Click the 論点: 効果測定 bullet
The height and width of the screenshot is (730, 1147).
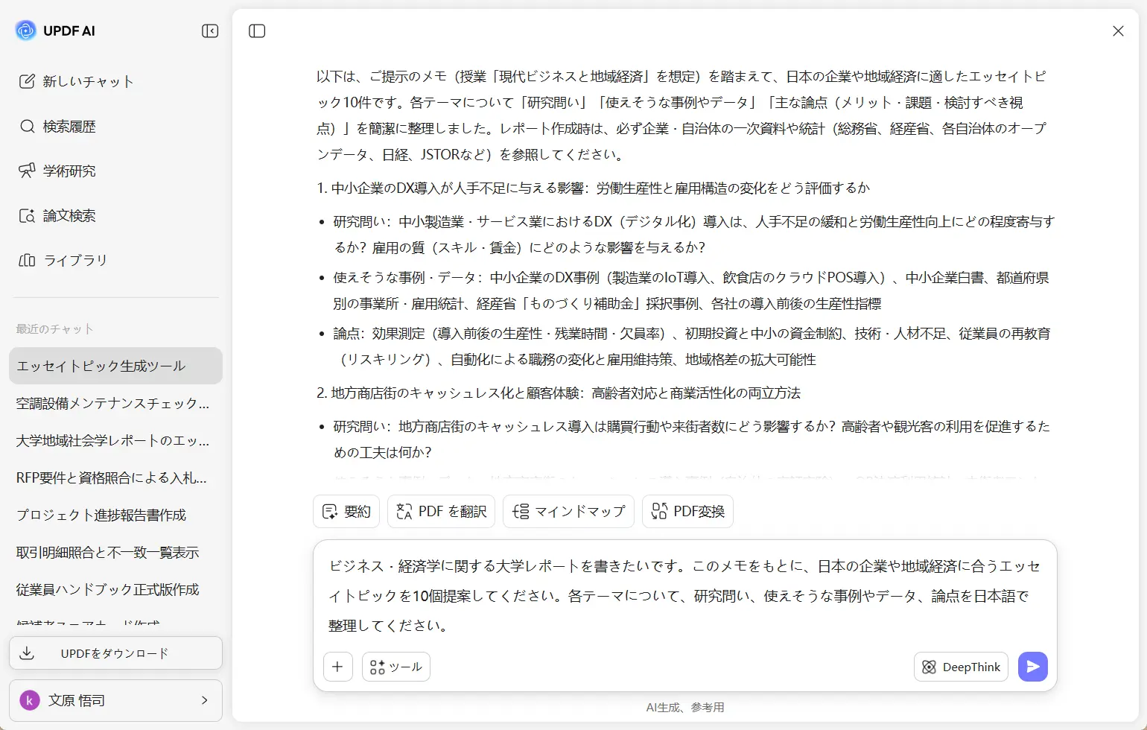(x=692, y=346)
